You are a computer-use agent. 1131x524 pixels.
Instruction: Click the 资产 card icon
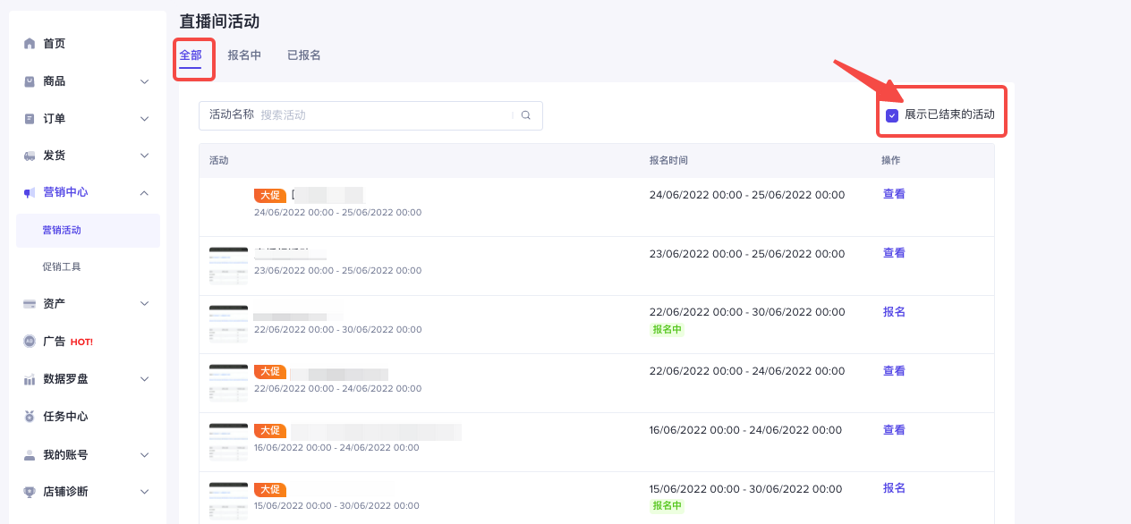[x=30, y=304]
